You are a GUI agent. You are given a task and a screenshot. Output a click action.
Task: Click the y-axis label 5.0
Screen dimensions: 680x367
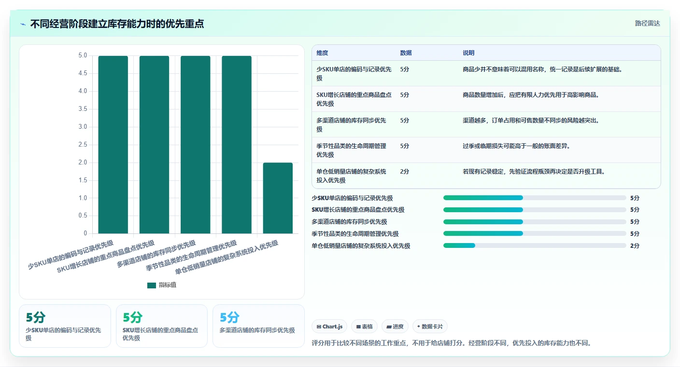point(83,55)
